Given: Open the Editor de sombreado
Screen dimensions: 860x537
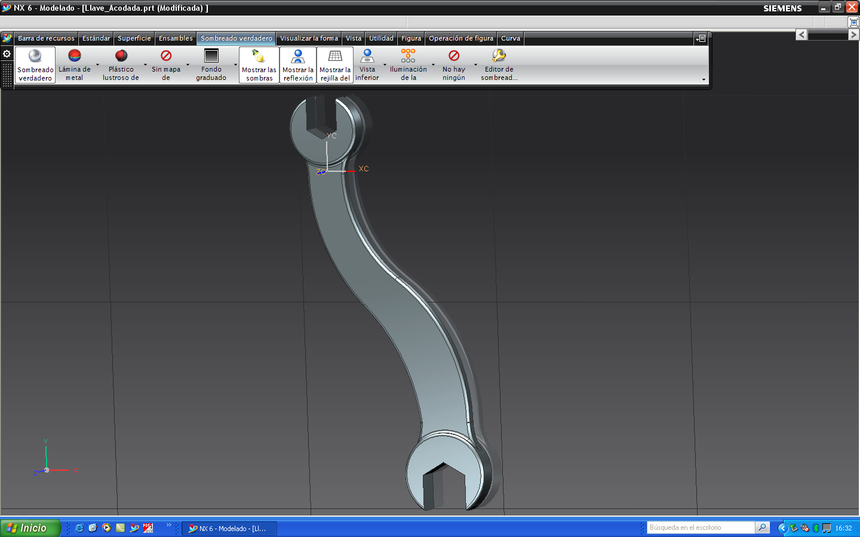Looking at the screenshot, I should pyautogui.click(x=499, y=65).
